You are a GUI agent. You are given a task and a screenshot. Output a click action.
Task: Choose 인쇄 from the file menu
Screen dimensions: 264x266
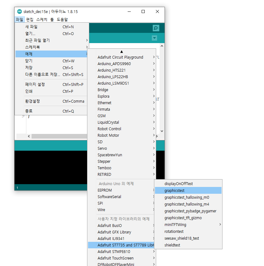pyautogui.click(x=52, y=91)
